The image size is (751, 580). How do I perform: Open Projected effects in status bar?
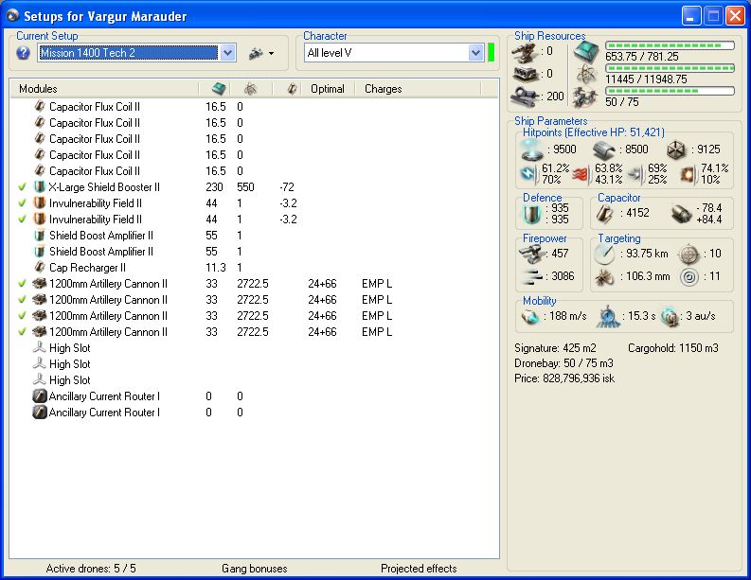click(419, 569)
